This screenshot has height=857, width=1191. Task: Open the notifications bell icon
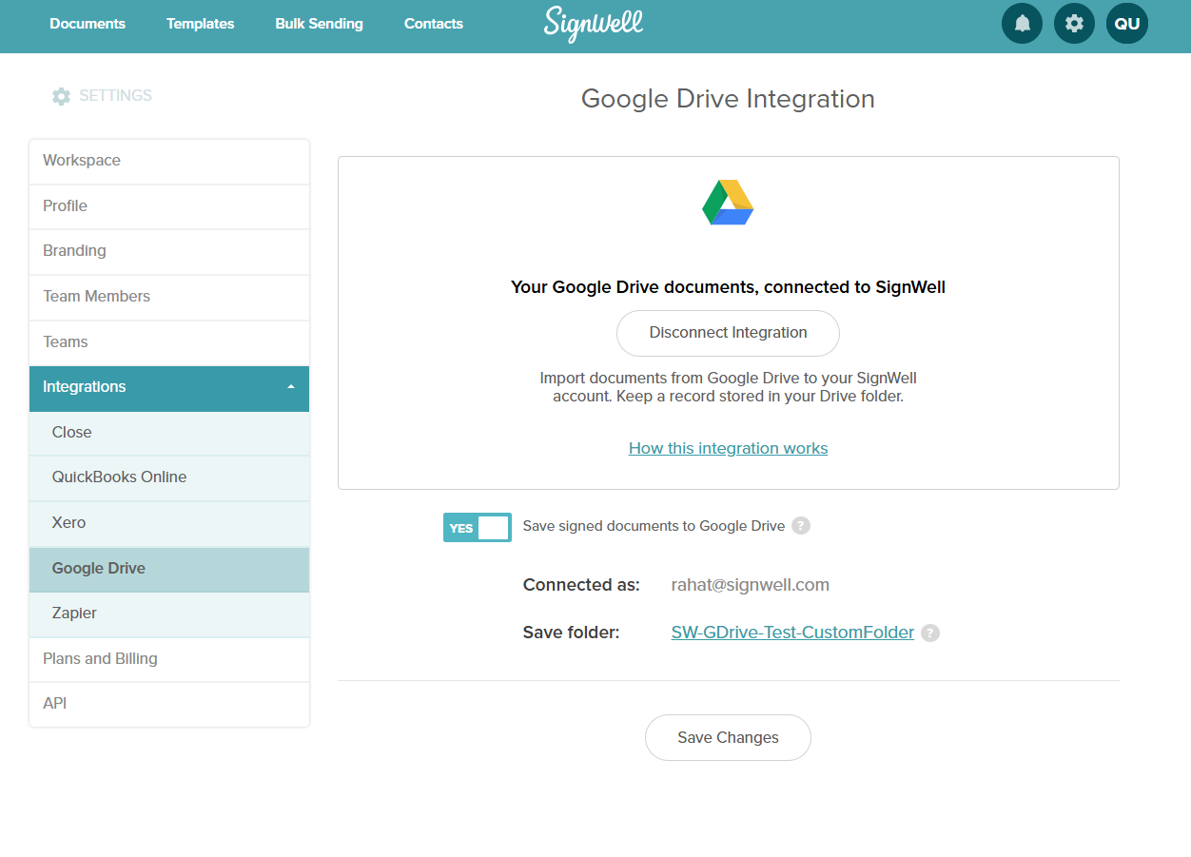1022,24
